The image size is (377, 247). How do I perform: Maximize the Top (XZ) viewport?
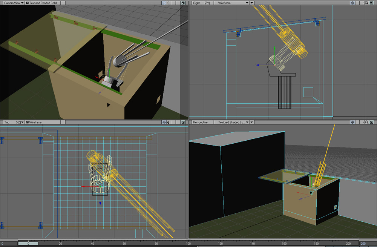click(x=183, y=122)
